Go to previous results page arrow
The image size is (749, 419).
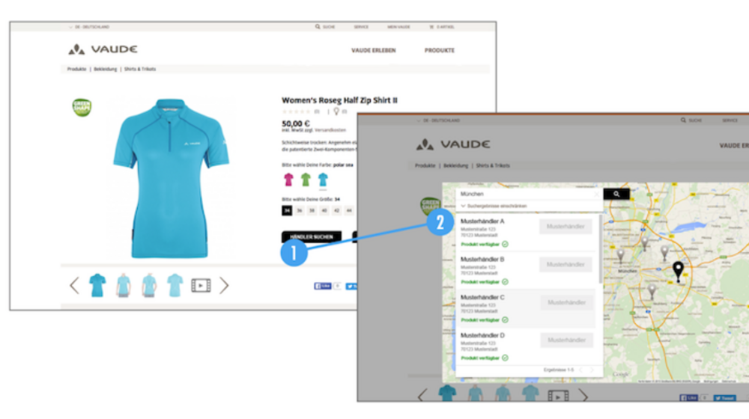coord(580,370)
